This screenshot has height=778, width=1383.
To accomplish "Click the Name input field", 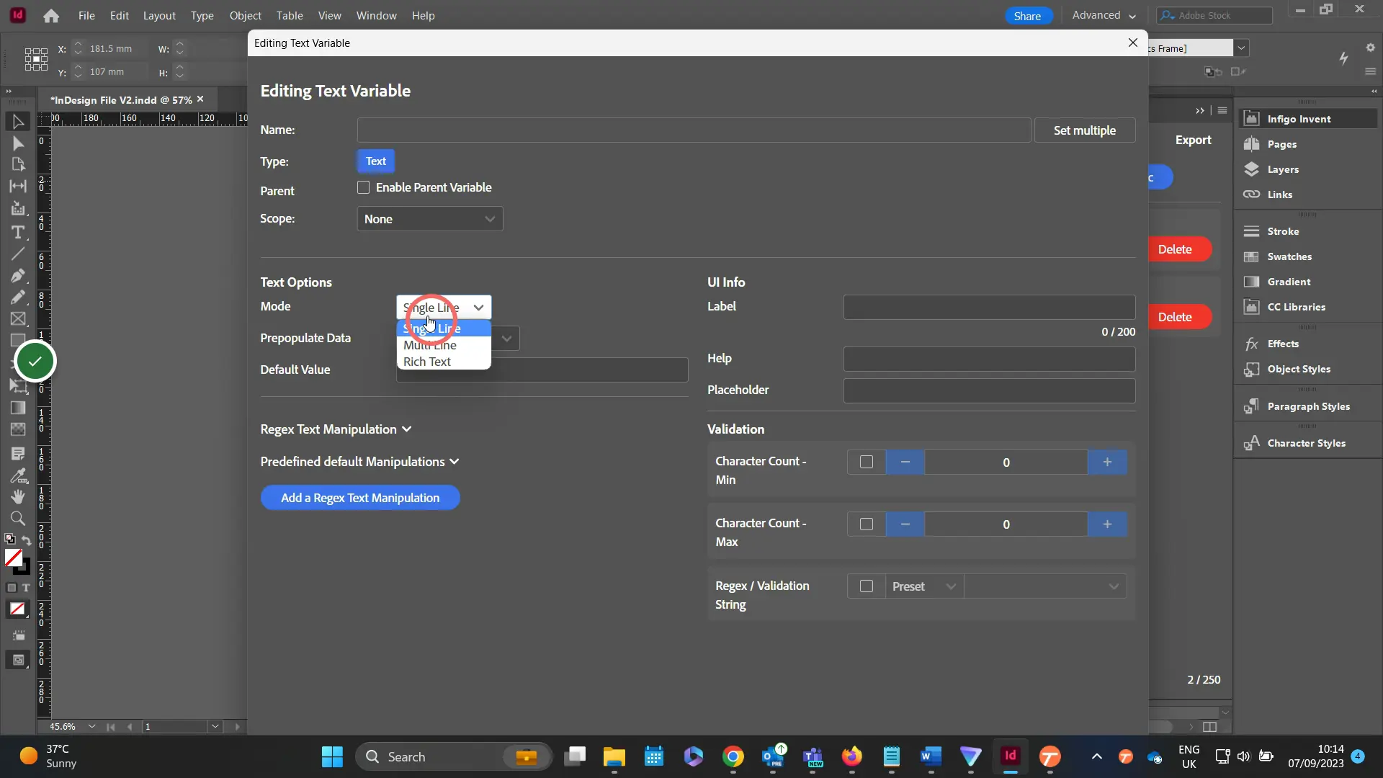I will (x=694, y=130).
